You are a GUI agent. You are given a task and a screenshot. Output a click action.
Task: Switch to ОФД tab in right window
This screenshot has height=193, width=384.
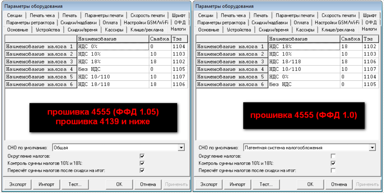click(371, 23)
